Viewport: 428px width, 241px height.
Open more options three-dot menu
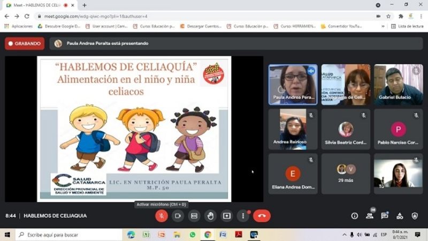pyautogui.click(x=243, y=216)
